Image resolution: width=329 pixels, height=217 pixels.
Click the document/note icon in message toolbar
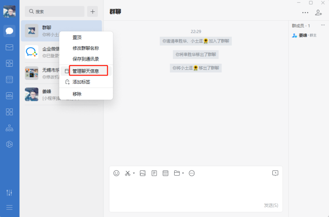(x=154, y=173)
